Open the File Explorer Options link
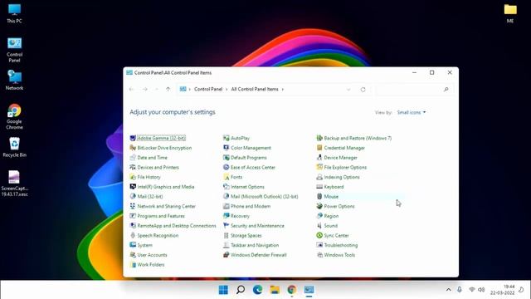This screenshot has width=531, height=299. [x=345, y=167]
